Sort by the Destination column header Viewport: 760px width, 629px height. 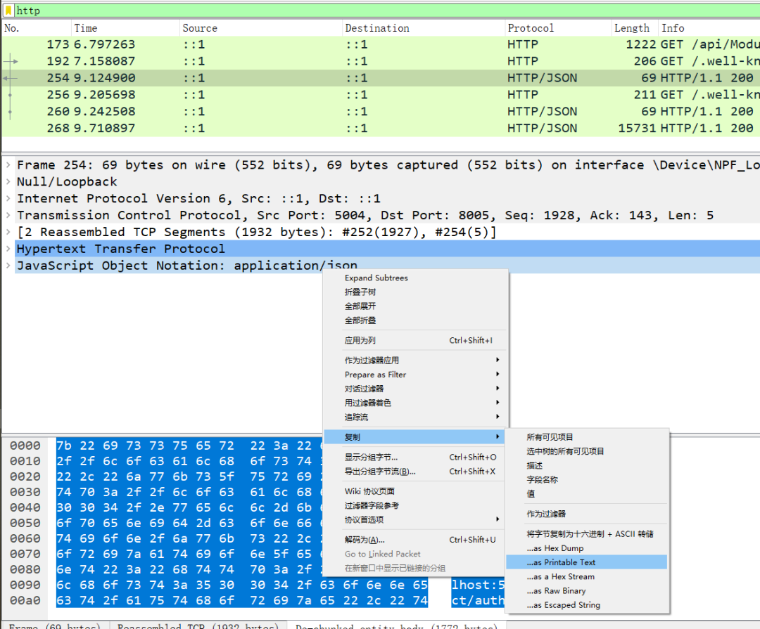pos(423,28)
